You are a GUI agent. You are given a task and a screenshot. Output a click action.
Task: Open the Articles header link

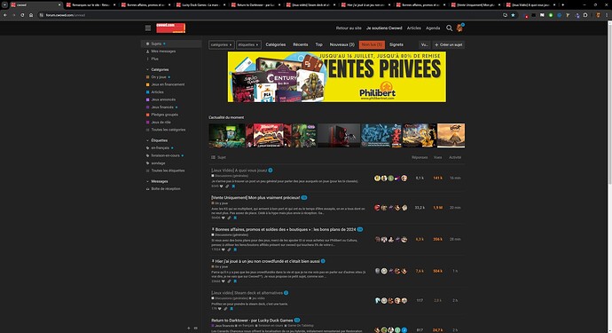pyautogui.click(x=413, y=28)
